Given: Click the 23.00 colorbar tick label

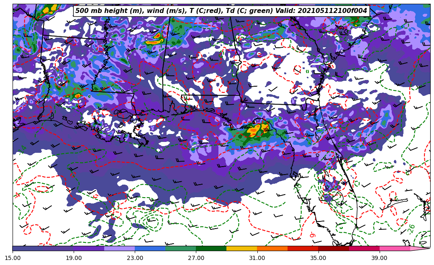Looking at the screenshot, I should [135, 258].
